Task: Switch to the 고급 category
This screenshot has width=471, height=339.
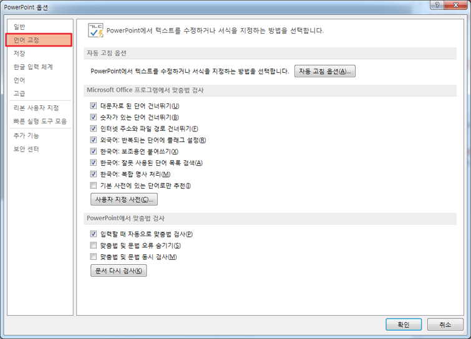Action: click(x=19, y=93)
